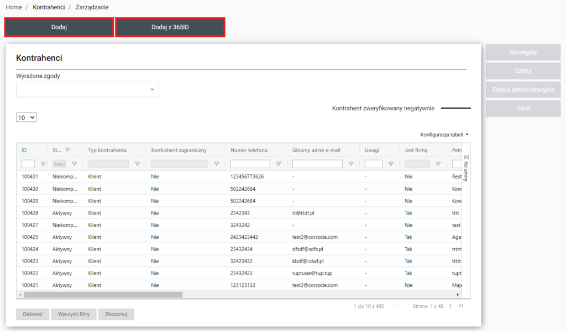Open filter icon for Typ kontrahenta column
Viewport: 566px width, 331px height.
137,164
